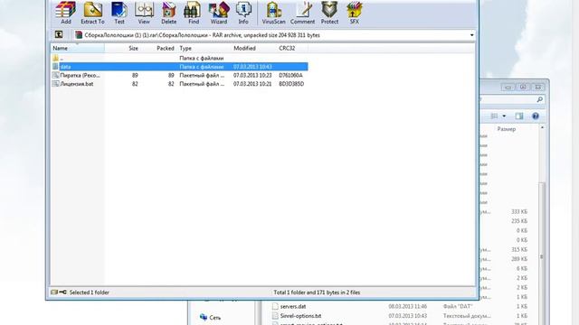Sort by Name column header
Image resolution: width=579 pixels, height=325 pixels.
point(78,48)
